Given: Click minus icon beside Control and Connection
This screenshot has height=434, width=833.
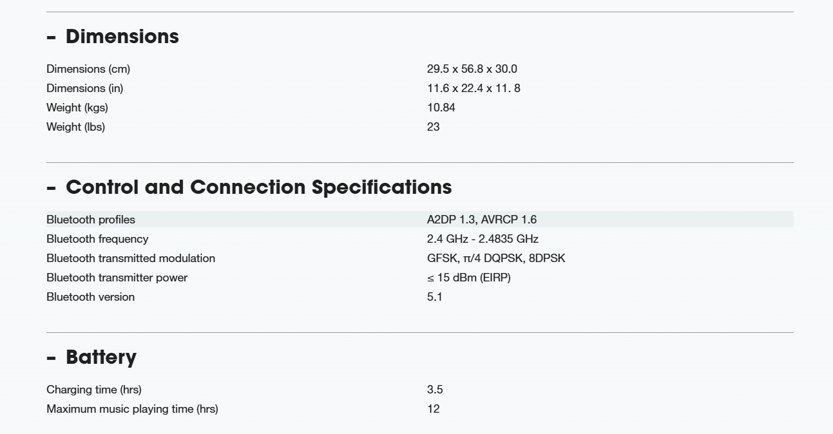Looking at the screenshot, I should coord(51,188).
